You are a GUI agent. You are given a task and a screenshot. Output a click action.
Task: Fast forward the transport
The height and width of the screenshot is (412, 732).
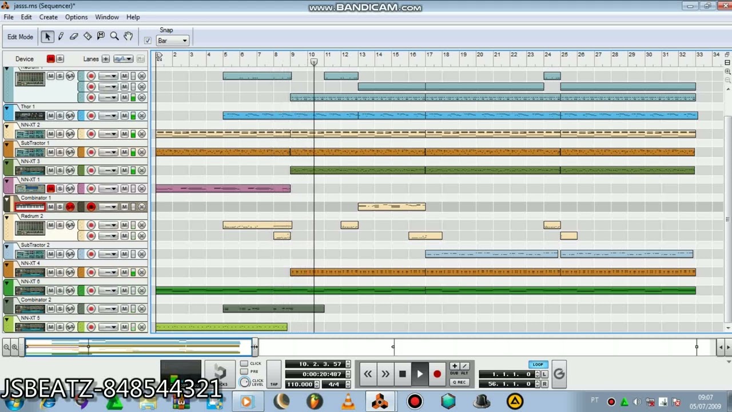pyautogui.click(x=385, y=374)
